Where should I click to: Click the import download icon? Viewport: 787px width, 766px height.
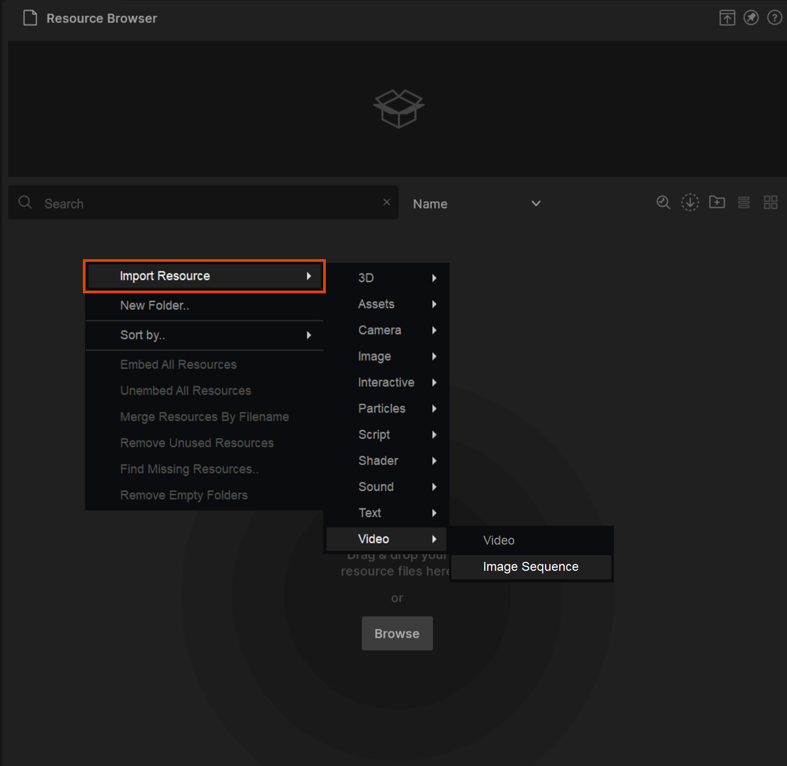click(x=690, y=203)
